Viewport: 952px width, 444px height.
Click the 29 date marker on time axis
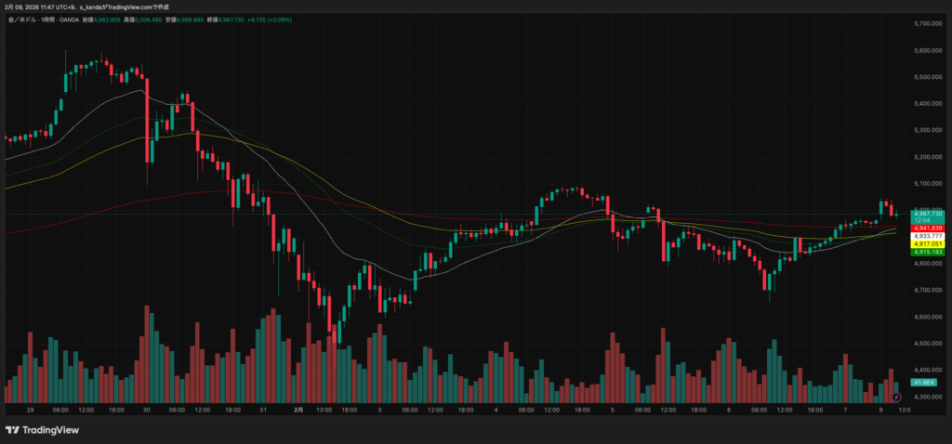pos(31,409)
